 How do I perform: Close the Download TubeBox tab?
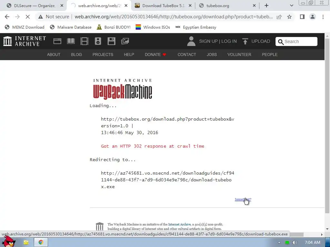(x=190, y=6)
